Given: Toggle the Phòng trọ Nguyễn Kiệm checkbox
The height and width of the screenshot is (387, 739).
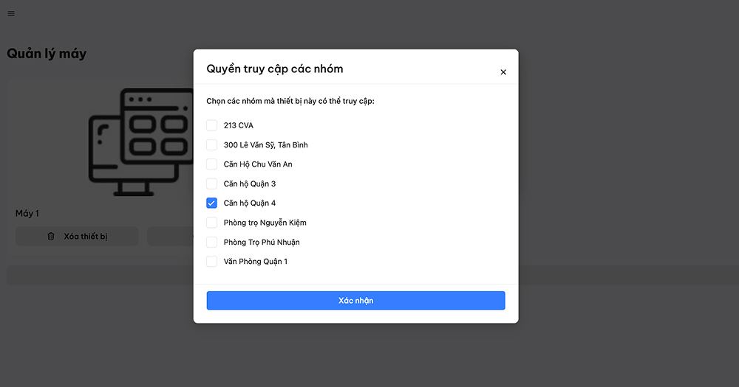Looking at the screenshot, I should point(211,223).
